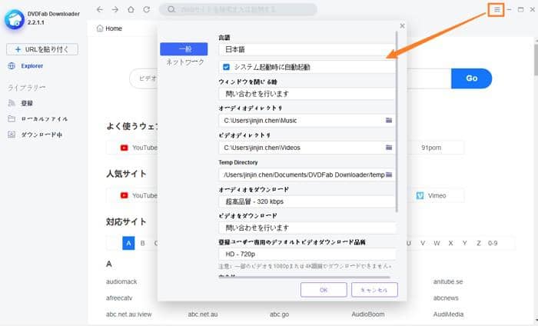Image resolution: width=538 pixels, height=326 pixels.
Task: Open Explorer in the sidebar
Action: pyautogui.click(x=32, y=66)
